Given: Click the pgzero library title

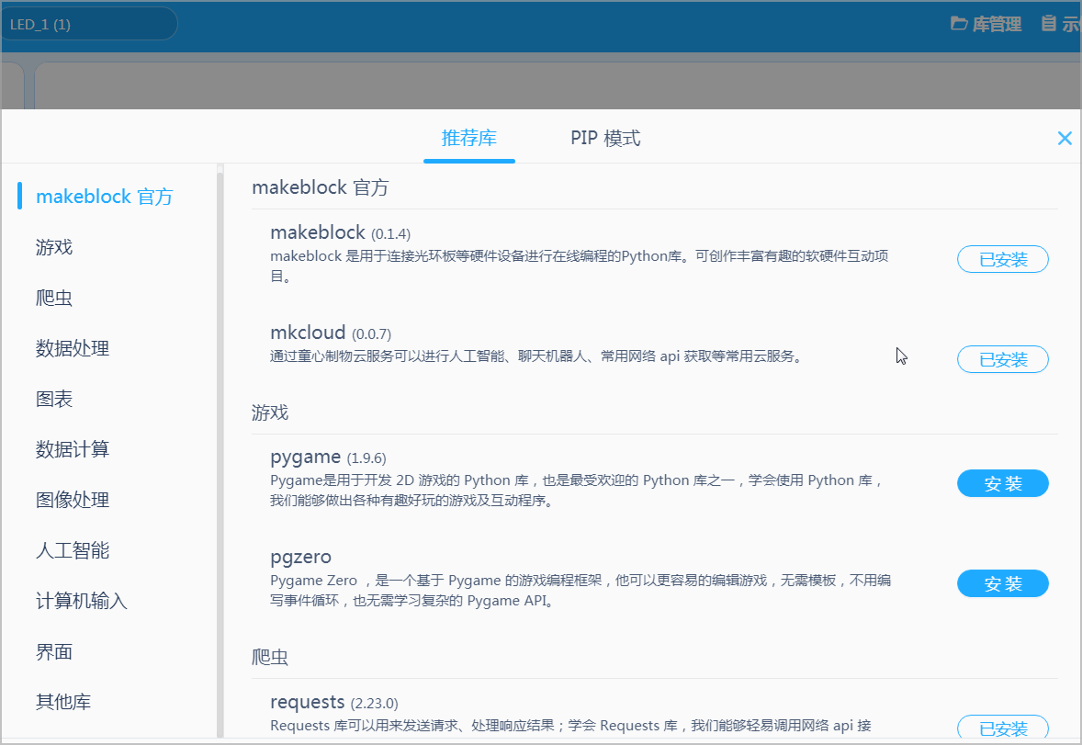Looking at the screenshot, I should pyautogui.click(x=301, y=557).
